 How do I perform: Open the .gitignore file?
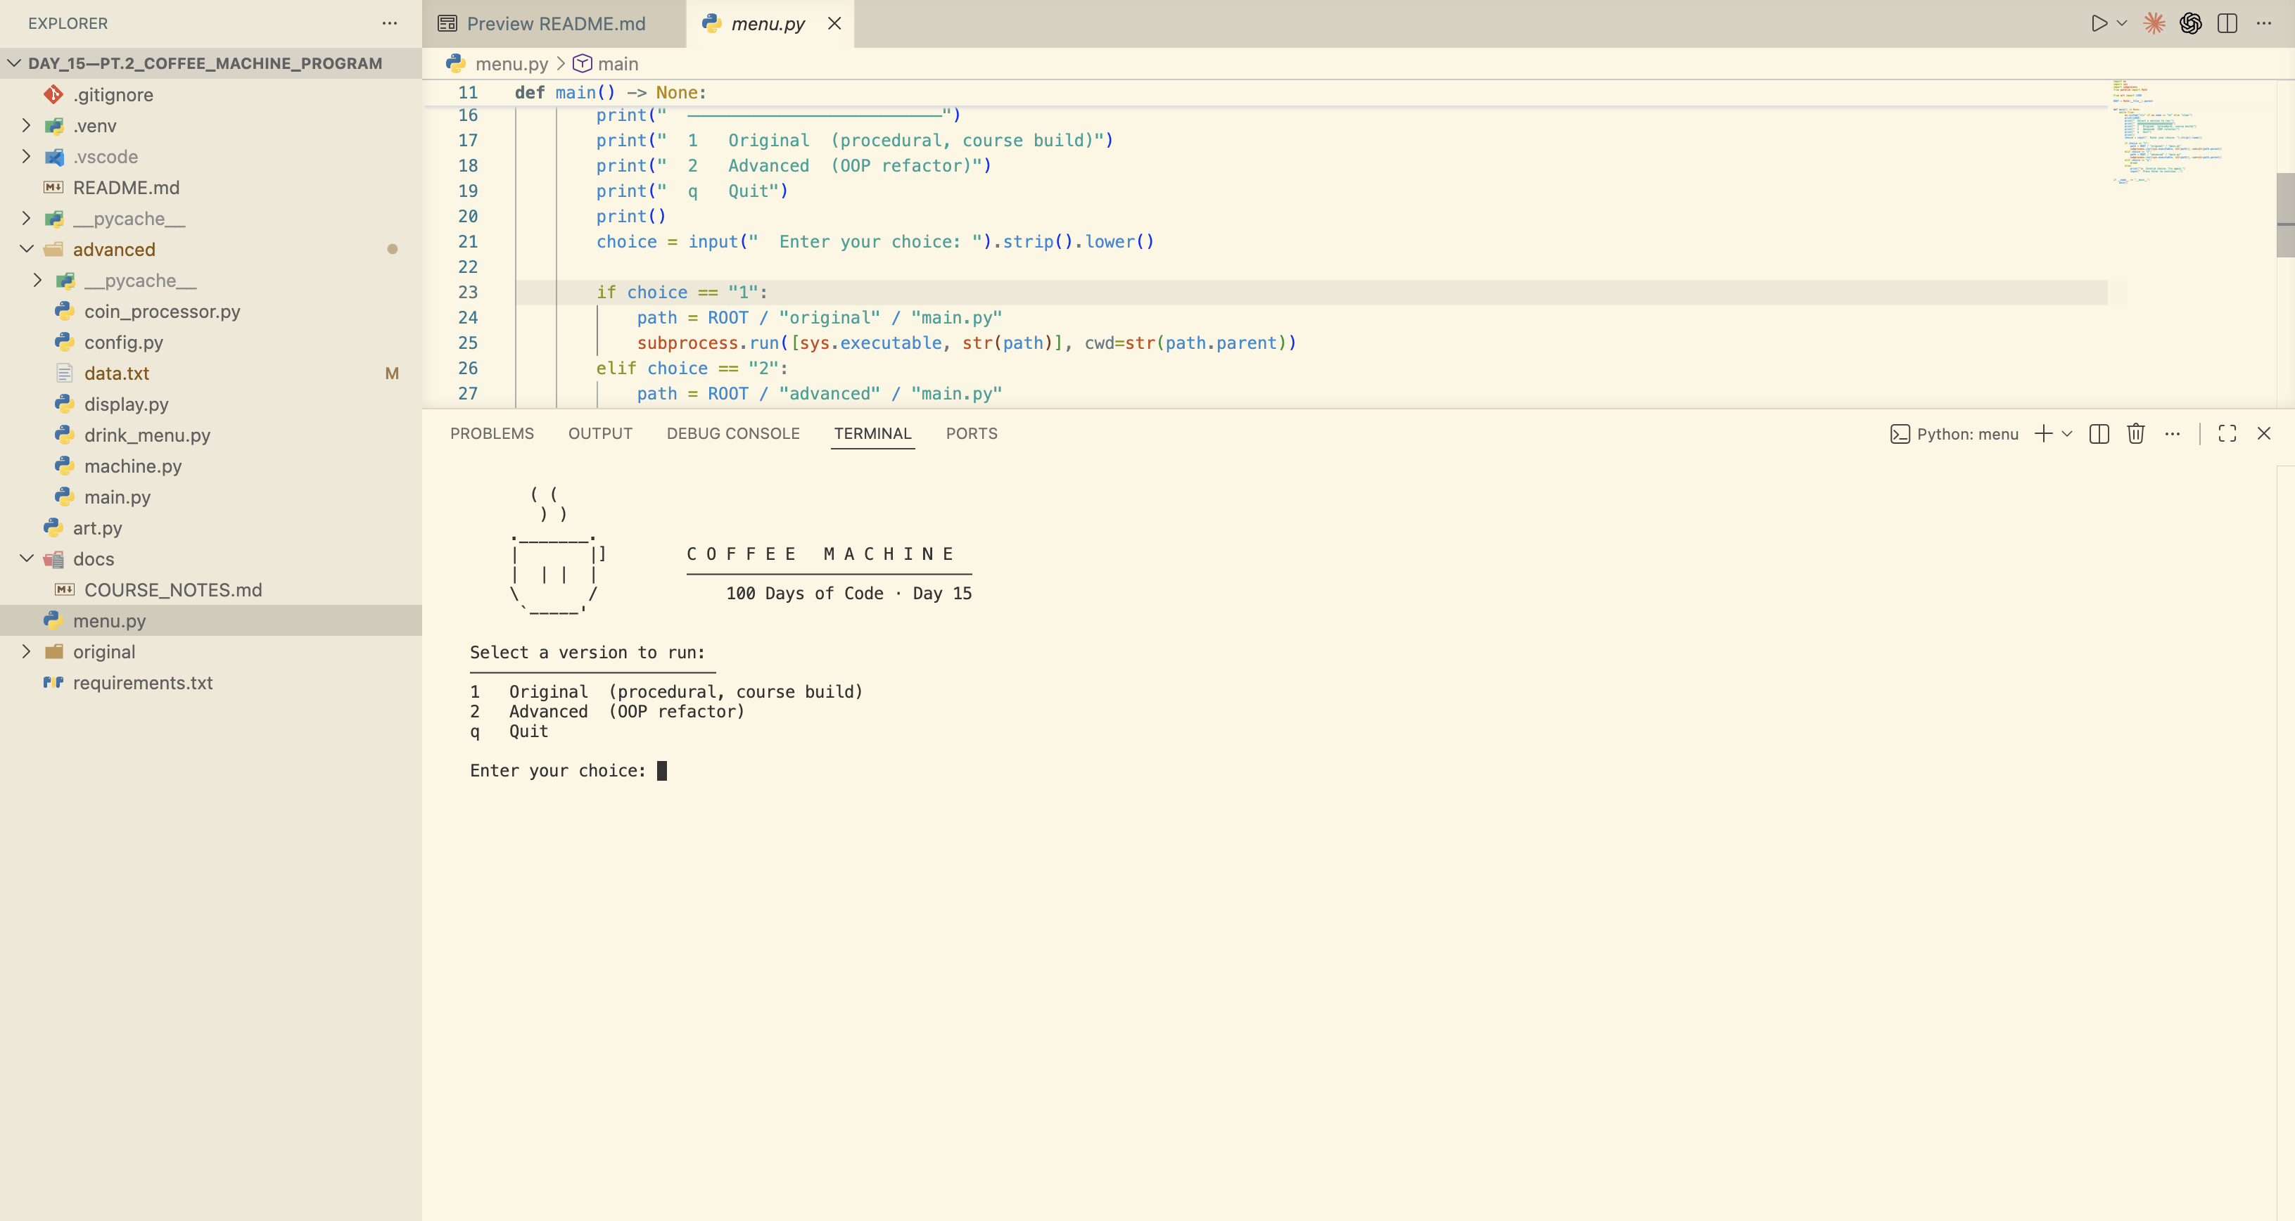[x=210, y=94]
